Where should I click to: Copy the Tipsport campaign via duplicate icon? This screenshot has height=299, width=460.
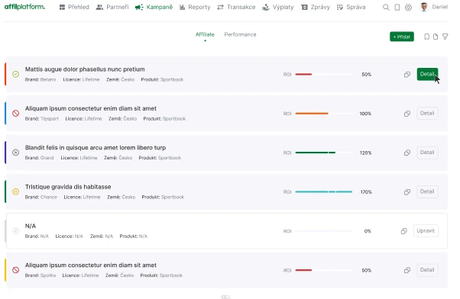point(407,114)
